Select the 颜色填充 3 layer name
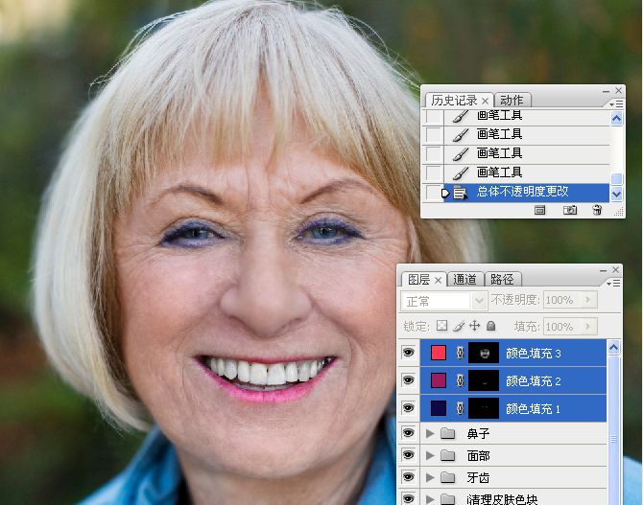The width and height of the screenshot is (643, 505). click(533, 354)
